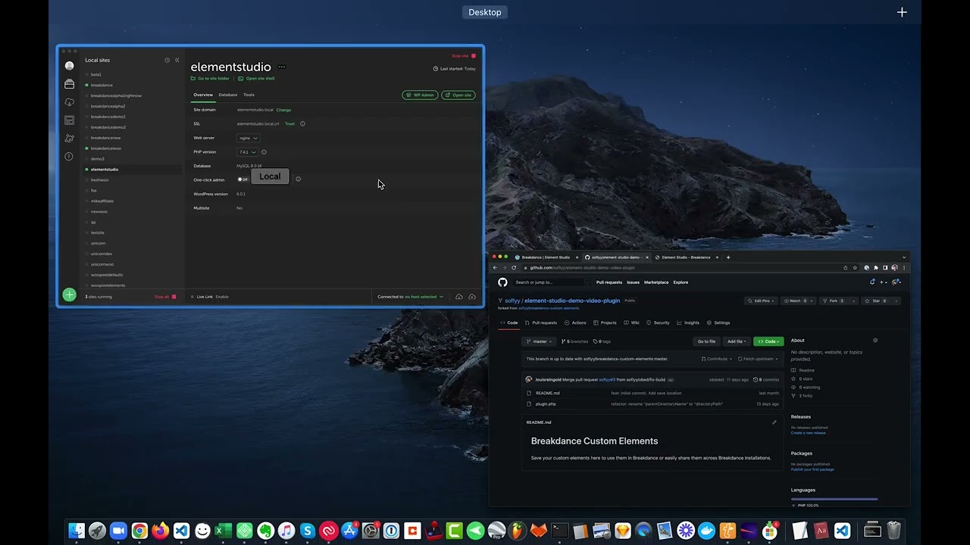970x545 pixels.
Task: Click GitHub logo in Chrome window
Action: point(502,282)
